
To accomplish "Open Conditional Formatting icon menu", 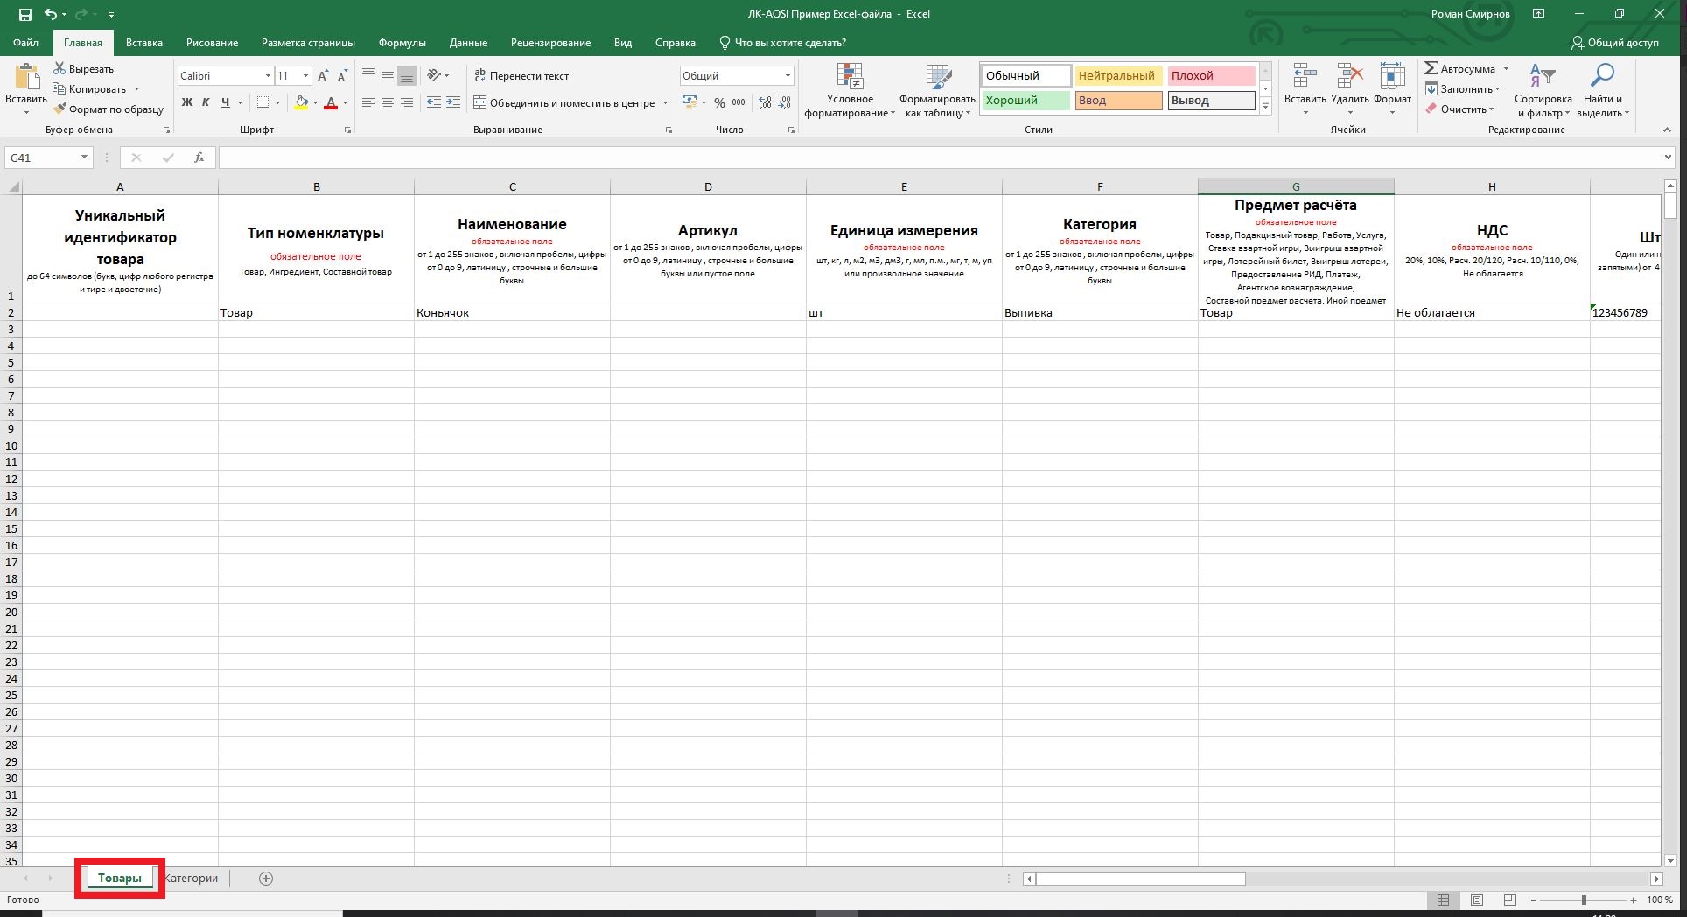I will [849, 79].
